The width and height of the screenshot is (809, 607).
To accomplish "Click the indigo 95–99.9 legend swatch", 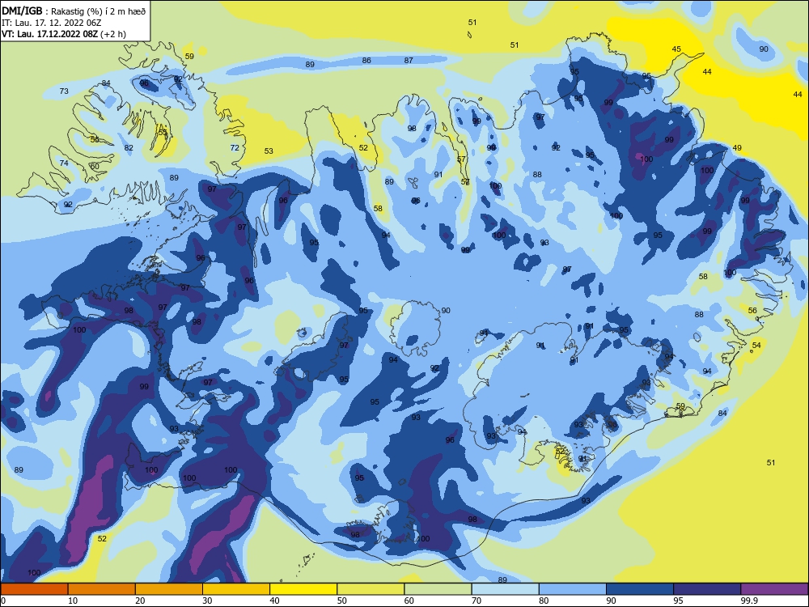I will (x=707, y=589).
